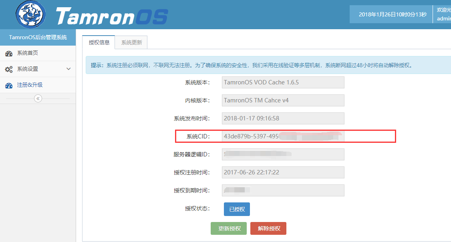Click the 系统版本 label

[197, 82]
